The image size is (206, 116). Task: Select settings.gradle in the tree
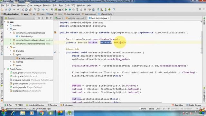[x=19, y=87]
